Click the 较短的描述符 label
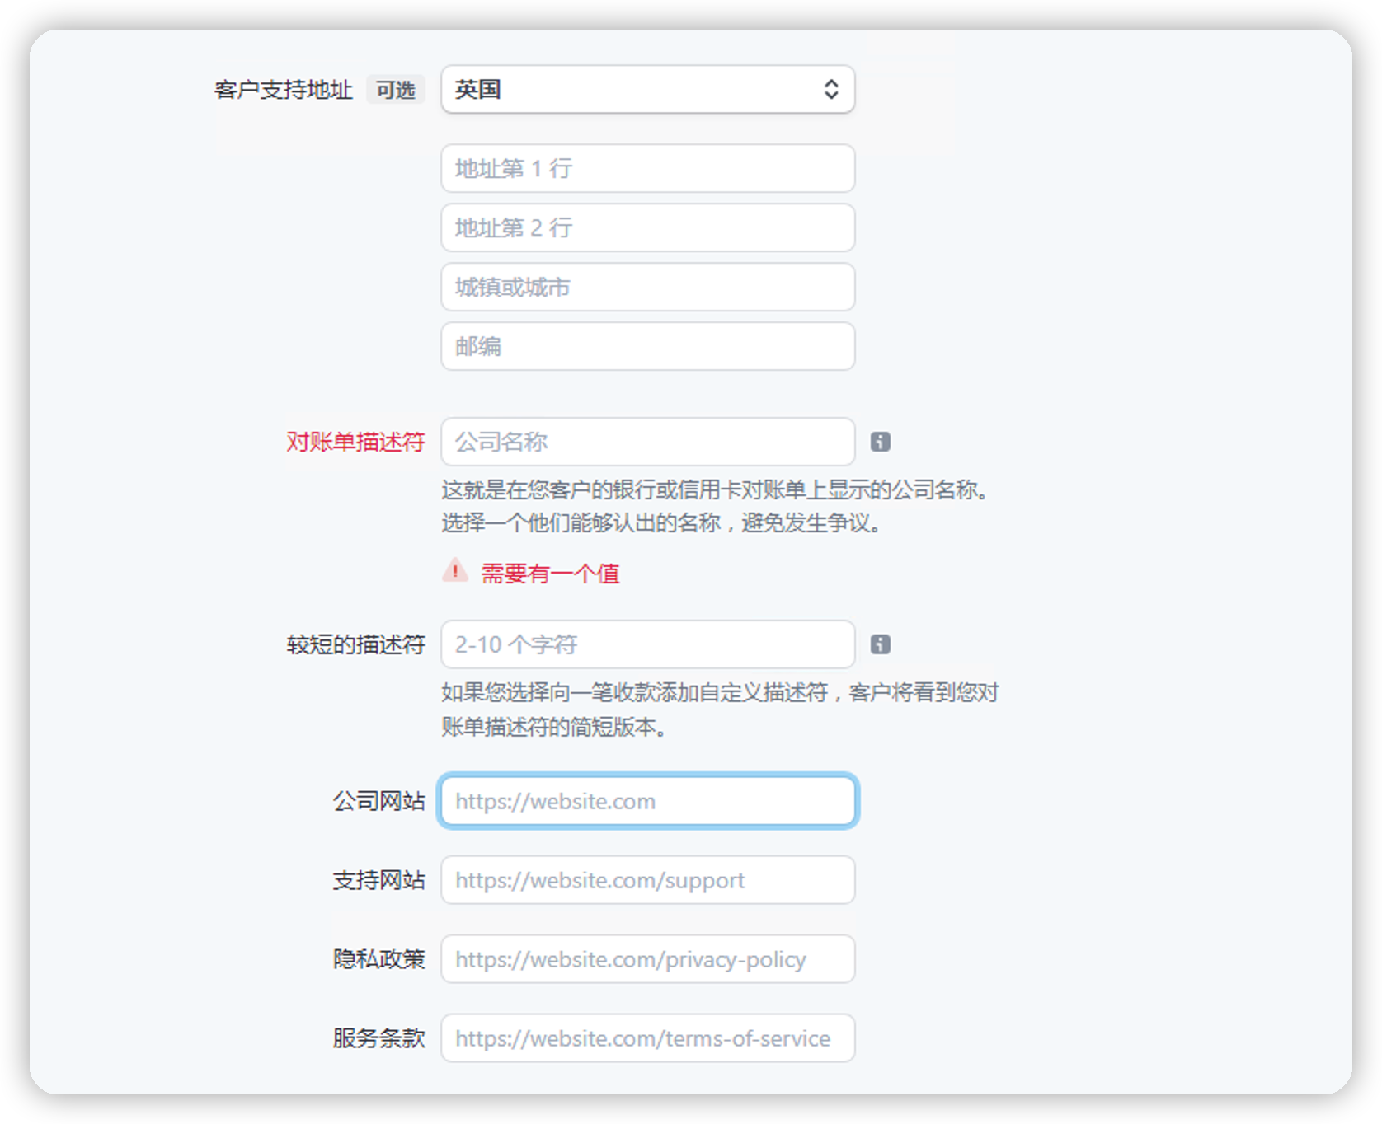Image resolution: width=1382 pixels, height=1124 pixels. coord(355,644)
